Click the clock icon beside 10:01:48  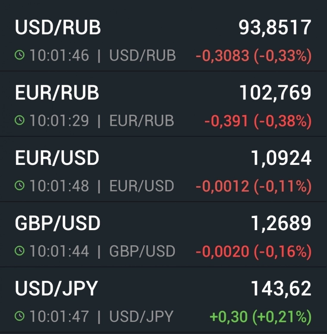(x=20, y=186)
